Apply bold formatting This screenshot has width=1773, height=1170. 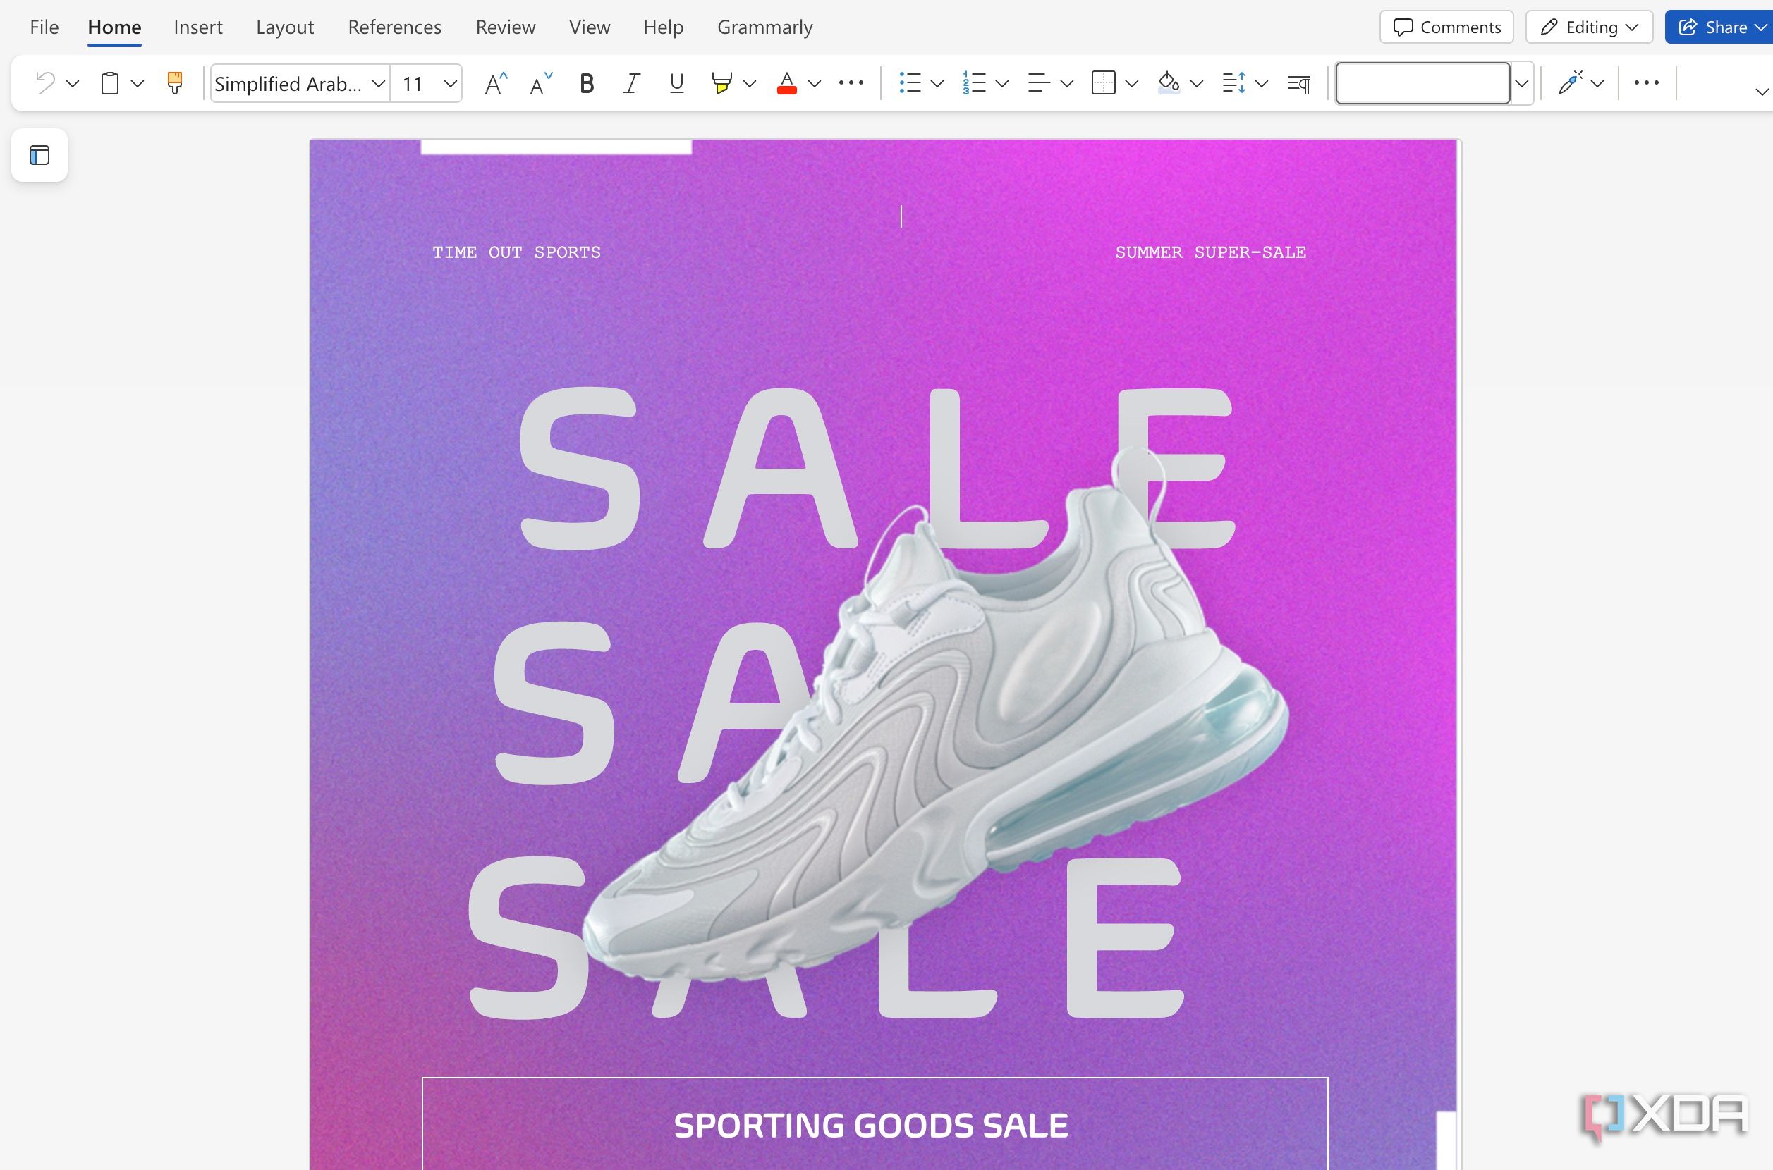[586, 83]
